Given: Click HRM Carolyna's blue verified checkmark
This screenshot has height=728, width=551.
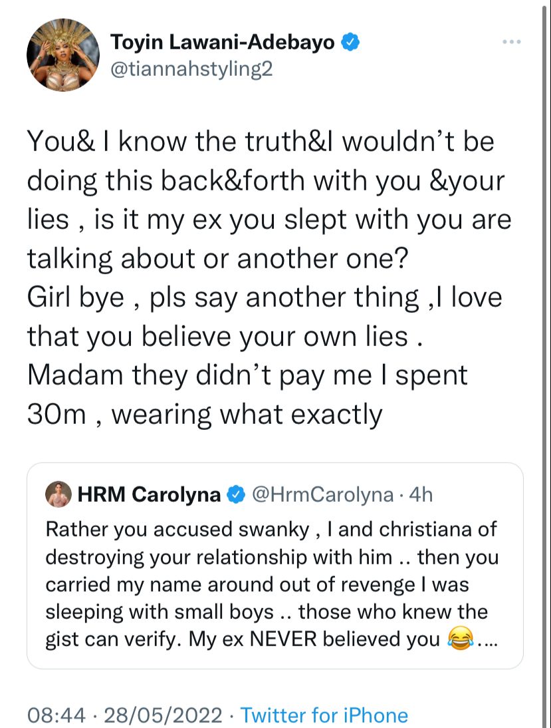Looking at the screenshot, I should click(235, 495).
